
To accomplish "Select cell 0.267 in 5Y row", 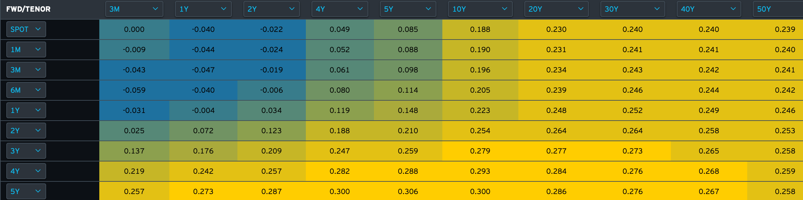I will tap(709, 191).
